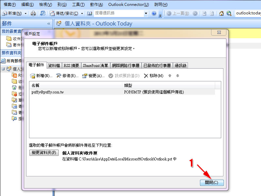The width and height of the screenshot is (261, 196).
Task: Open the 傳送/接收 dropdown arrow
Action: (82, 13)
